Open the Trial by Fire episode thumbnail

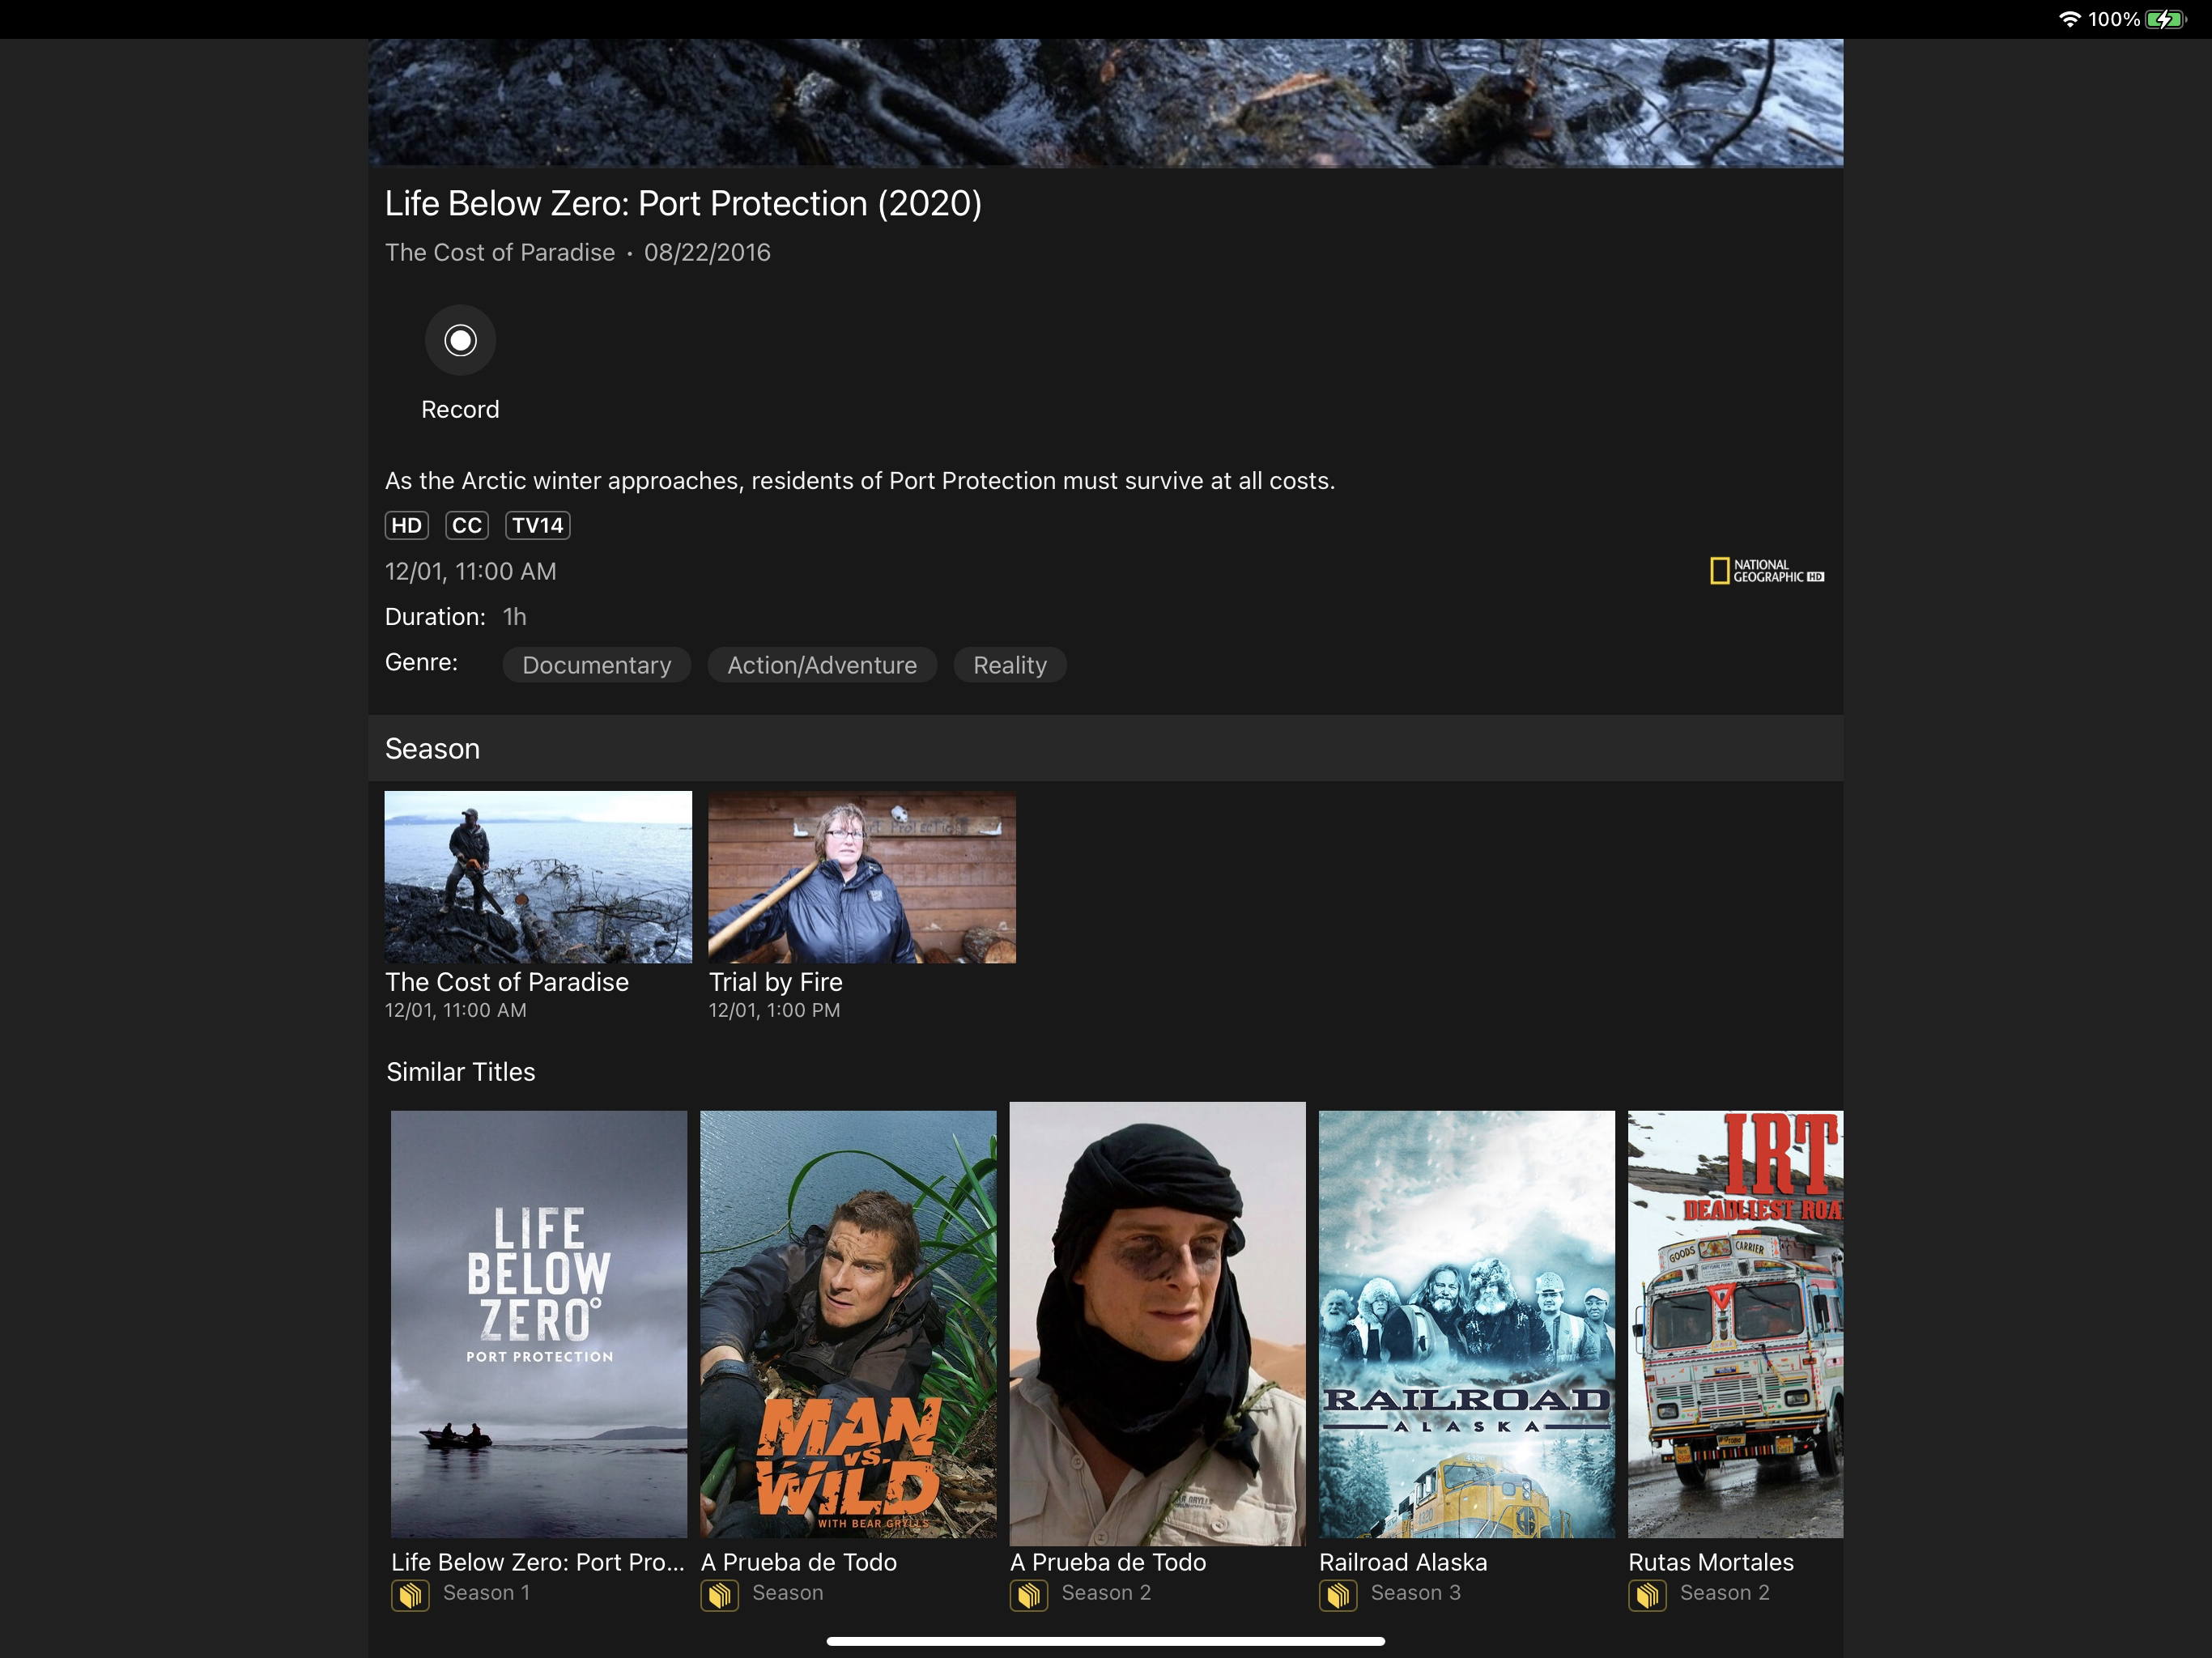(862, 877)
